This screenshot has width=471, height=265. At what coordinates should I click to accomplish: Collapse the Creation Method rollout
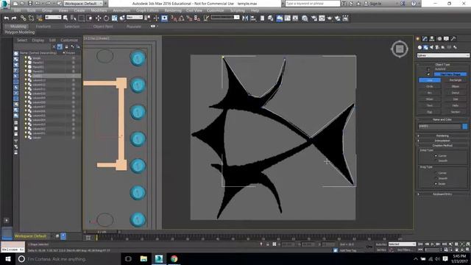point(442,146)
